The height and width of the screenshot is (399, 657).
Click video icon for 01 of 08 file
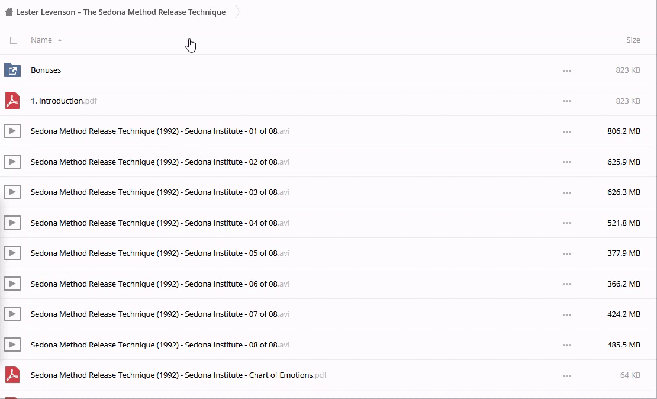coord(12,131)
